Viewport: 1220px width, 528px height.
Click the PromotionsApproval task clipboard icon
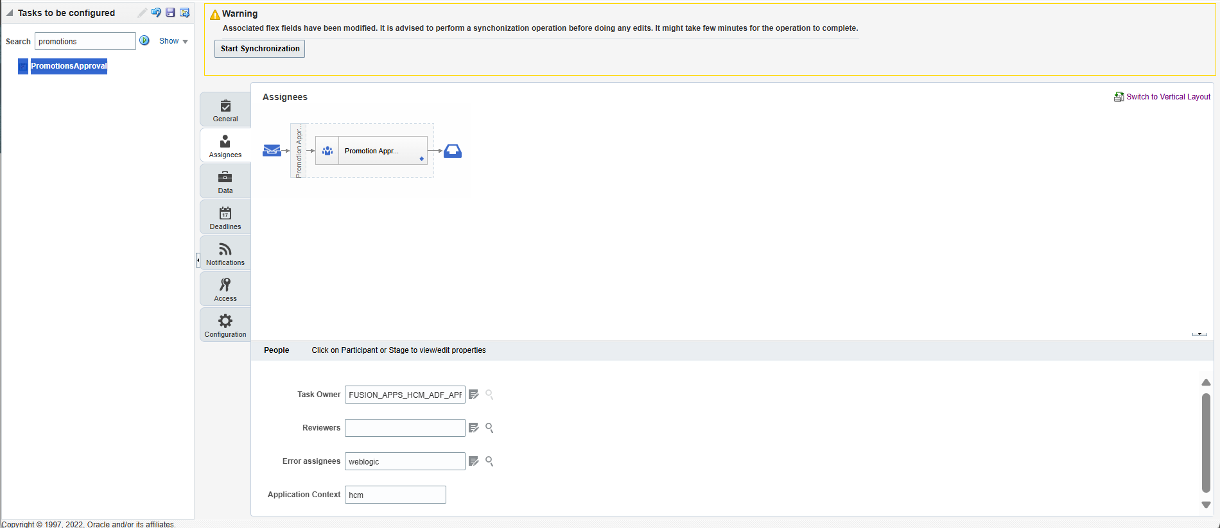pyautogui.click(x=23, y=66)
